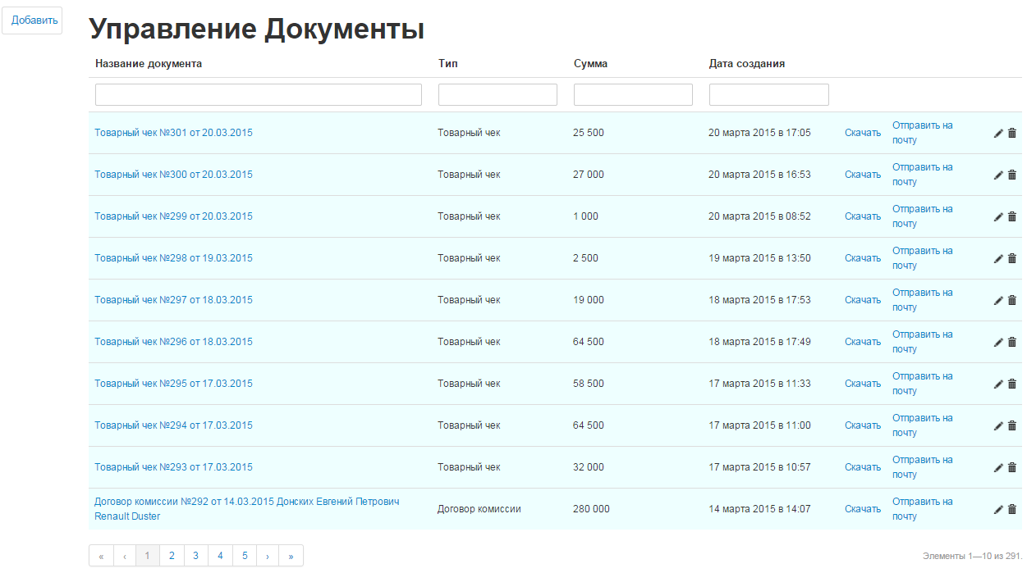Edit Товарный чек №299 with pencil icon
This screenshot has width=1027, height=573.
[998, 216]
